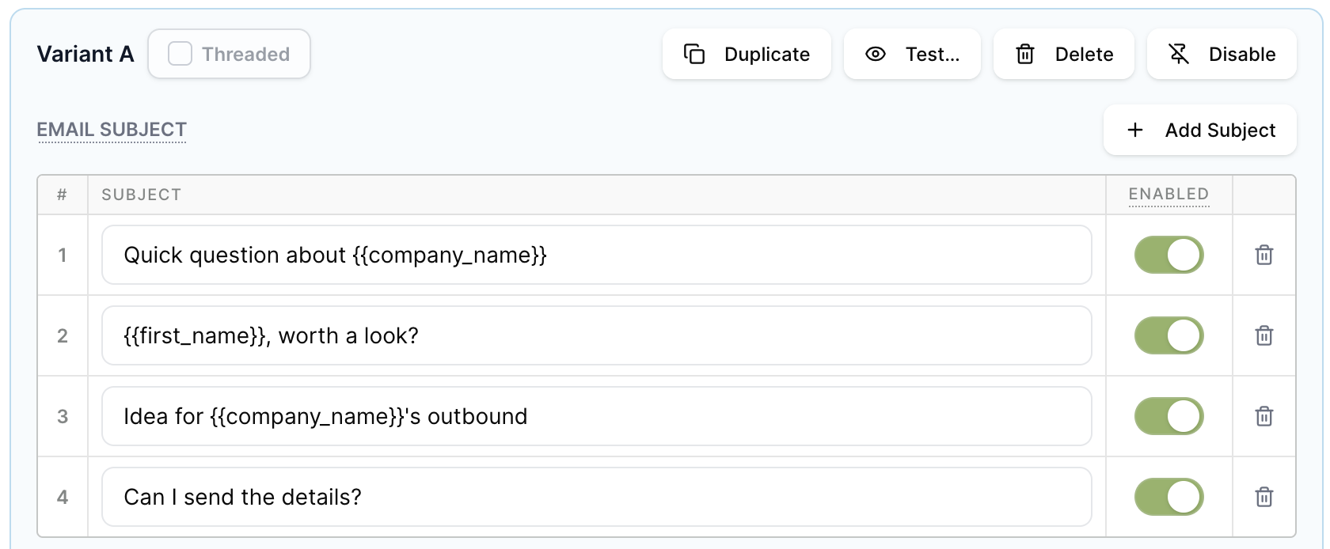Check the Threaded checkbox
The width and height of the screenshot is (1330, 549).
coord(180,54)
